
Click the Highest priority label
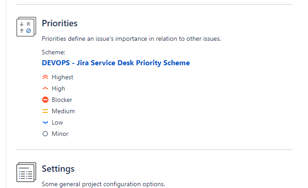pos(62,77)
